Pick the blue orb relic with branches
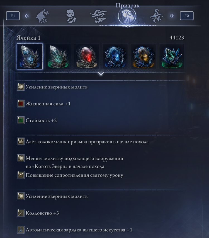This screenshot has width=209, height=238. (115, 56)
